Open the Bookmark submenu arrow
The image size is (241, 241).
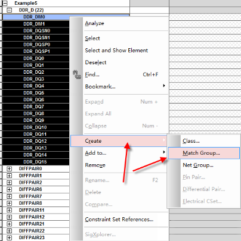[x=164, y=86]
